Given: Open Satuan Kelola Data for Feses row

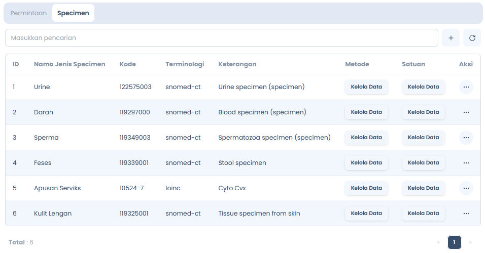Looking at the screenshot, I should [424, 163].
